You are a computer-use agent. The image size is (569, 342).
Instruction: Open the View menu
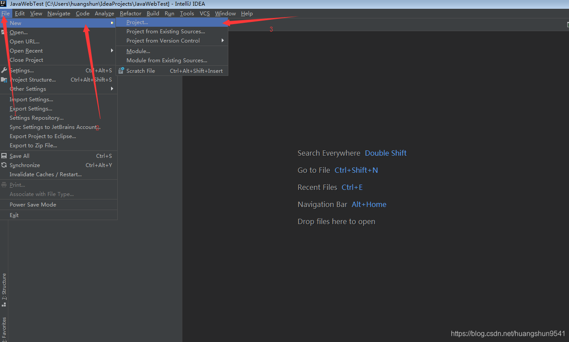(36, 14)
